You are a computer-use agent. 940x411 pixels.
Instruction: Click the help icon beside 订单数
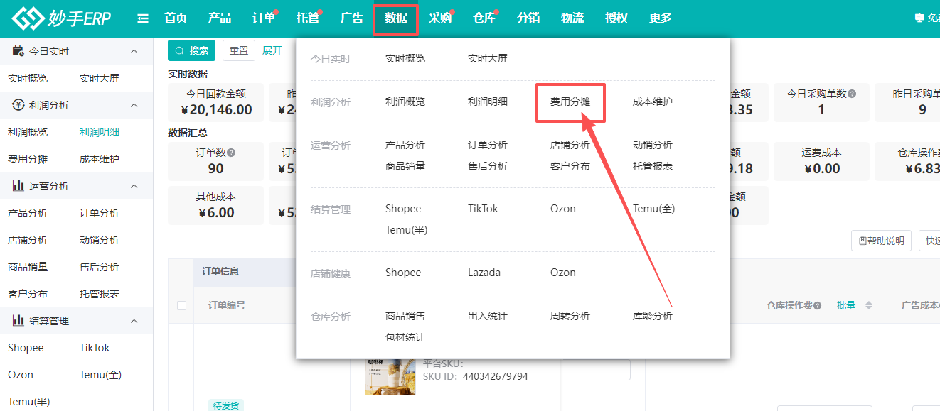click(x=231, y=152)
